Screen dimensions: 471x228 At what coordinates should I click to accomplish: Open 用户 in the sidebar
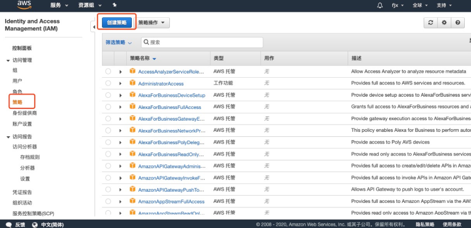17,81
